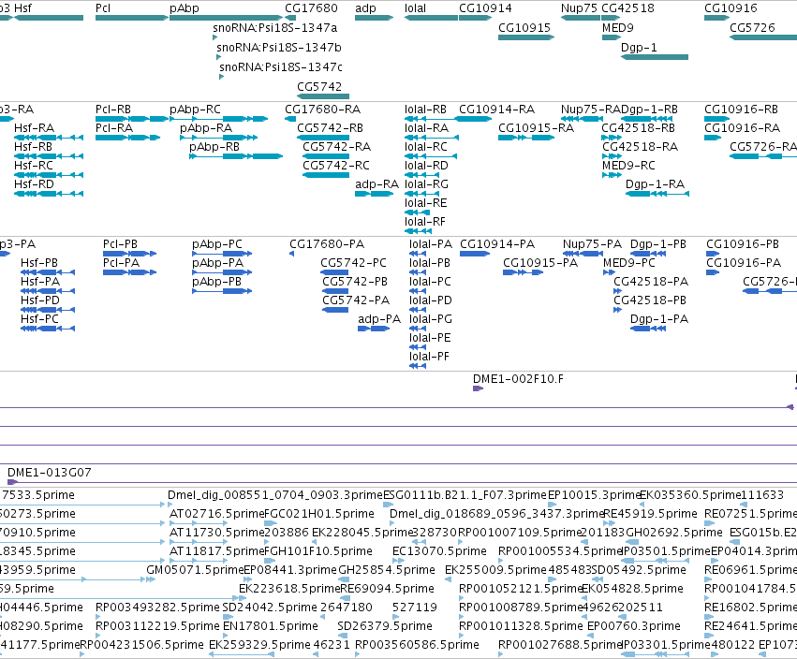Viewport: 797px width, 659px height.
Task: Open the CG10915 gene label
Action: coord(524,28)
